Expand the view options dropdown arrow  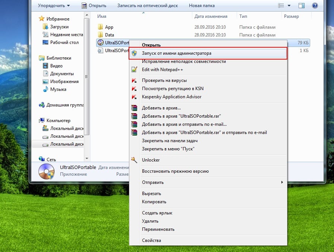pyautogui.click(x=289, y=6)
